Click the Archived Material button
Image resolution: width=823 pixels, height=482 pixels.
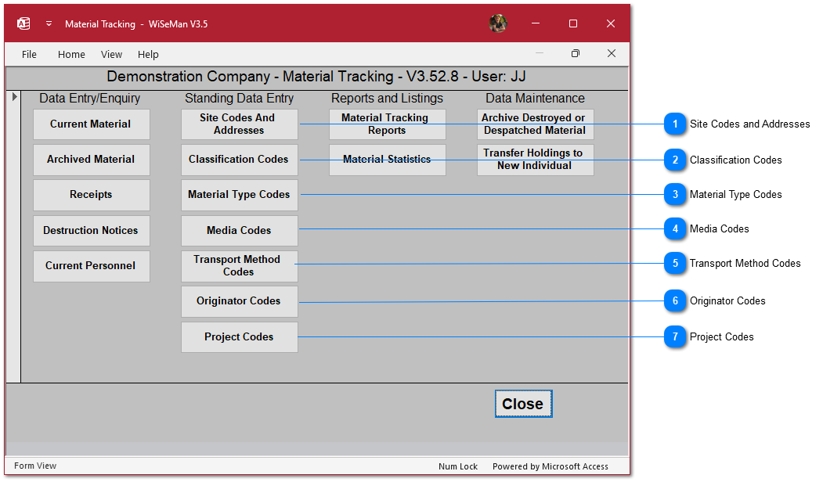click(x=91, y=160)
